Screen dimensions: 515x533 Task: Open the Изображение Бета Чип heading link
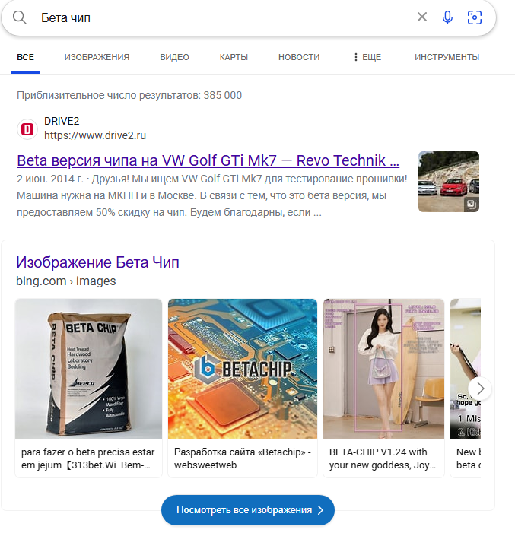(97, 262)
